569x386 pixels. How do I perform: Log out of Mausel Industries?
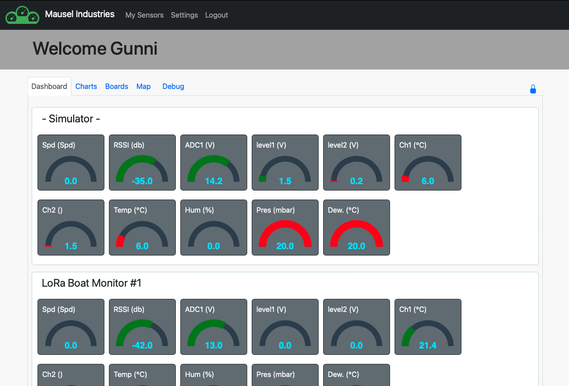click(x=216, y=15)
